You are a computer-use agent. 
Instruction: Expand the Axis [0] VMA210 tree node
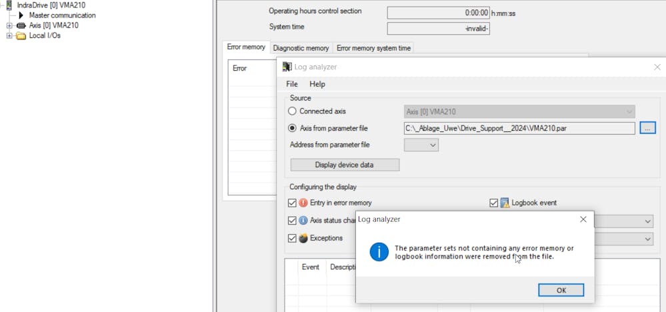9,25
